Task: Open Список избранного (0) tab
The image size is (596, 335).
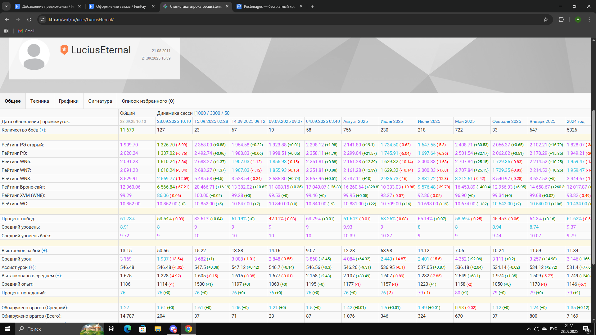Action: (x=148, y=101)
